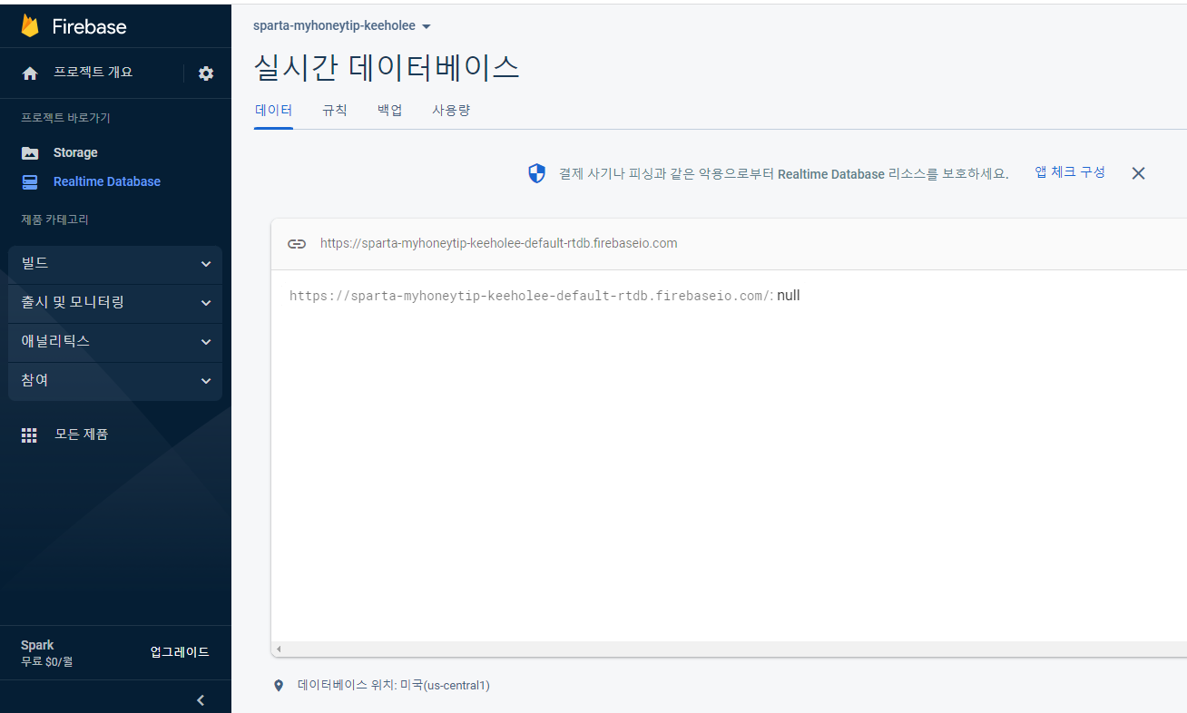Open the sparta-myhoneytip-keeholee project dropdown

click(341, 26)
